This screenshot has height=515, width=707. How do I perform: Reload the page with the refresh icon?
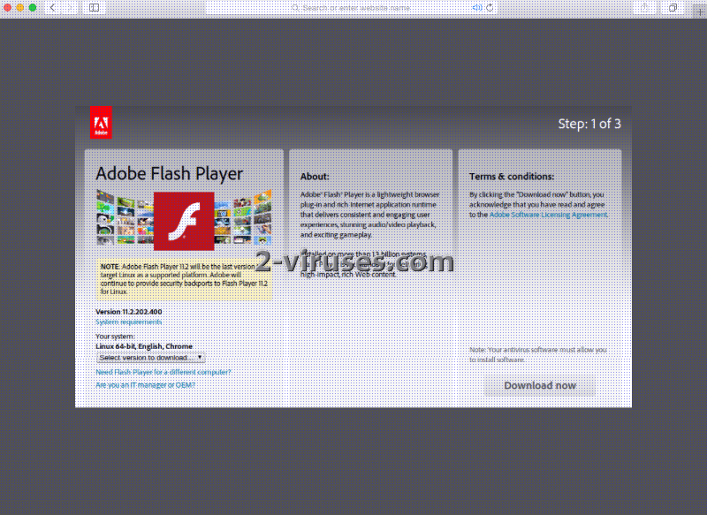pyautogui.click(x=490, y=8)
